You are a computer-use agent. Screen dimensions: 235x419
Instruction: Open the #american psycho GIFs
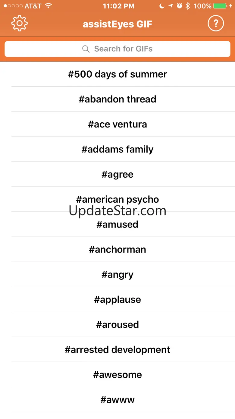(x=117, y=199)
